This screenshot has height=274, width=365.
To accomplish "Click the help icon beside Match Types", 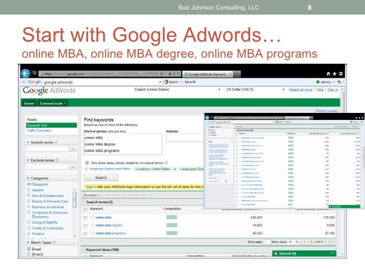I will click(54, 242).
